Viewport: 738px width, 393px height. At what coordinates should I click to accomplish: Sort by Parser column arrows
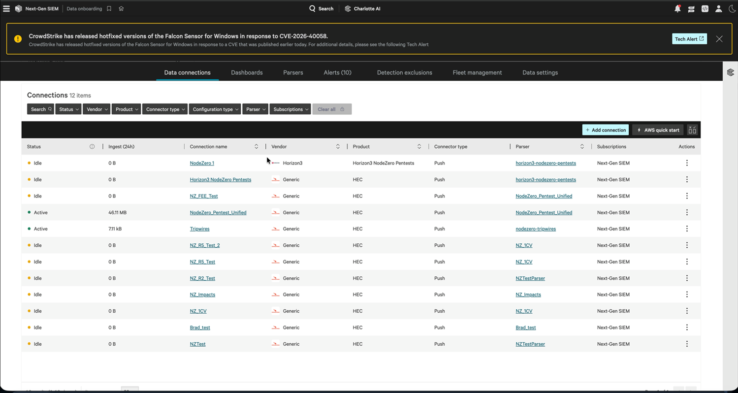pos(582,147)
